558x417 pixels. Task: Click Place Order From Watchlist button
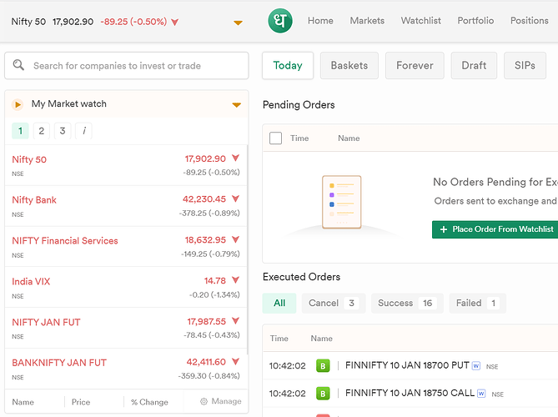pyautogui.click(x=495, y=229)
